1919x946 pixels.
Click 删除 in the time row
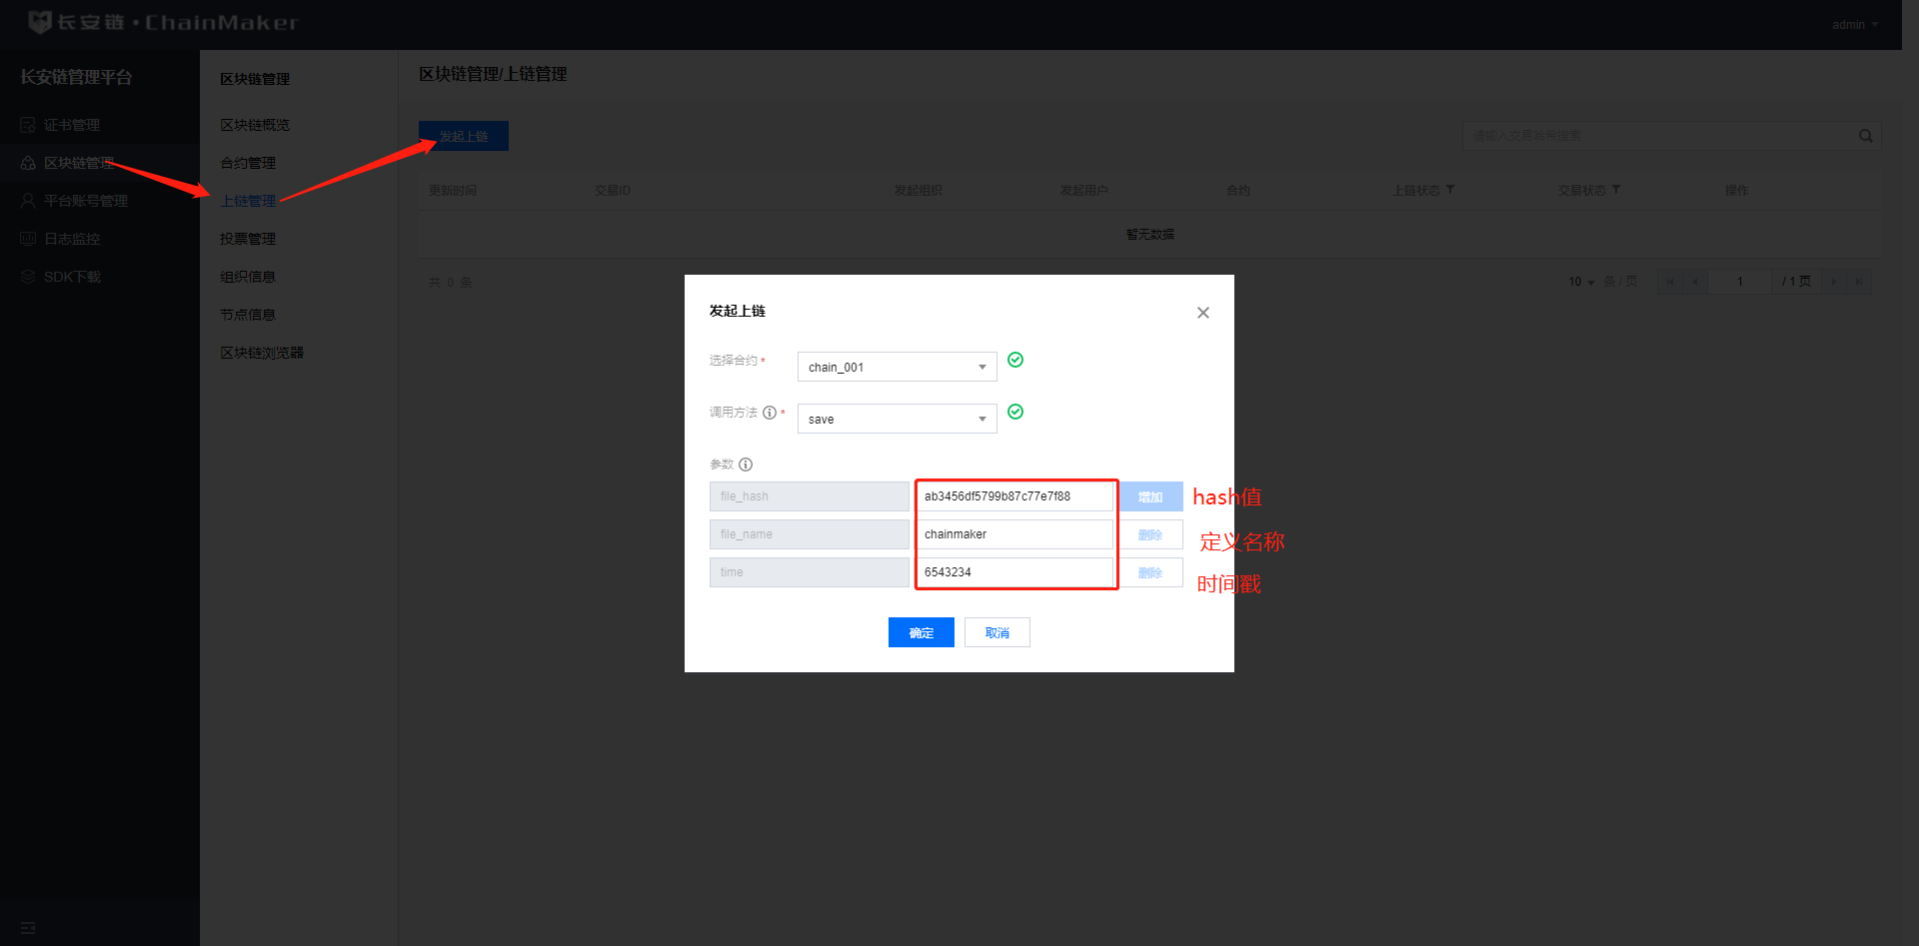coord(1150,572)
